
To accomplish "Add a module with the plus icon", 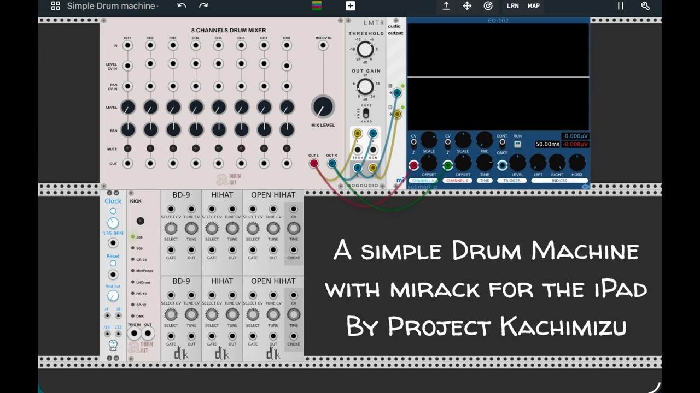I will tap(351, 6).
